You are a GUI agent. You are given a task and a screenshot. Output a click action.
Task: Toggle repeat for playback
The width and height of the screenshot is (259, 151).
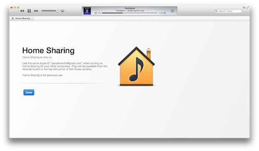96,13
